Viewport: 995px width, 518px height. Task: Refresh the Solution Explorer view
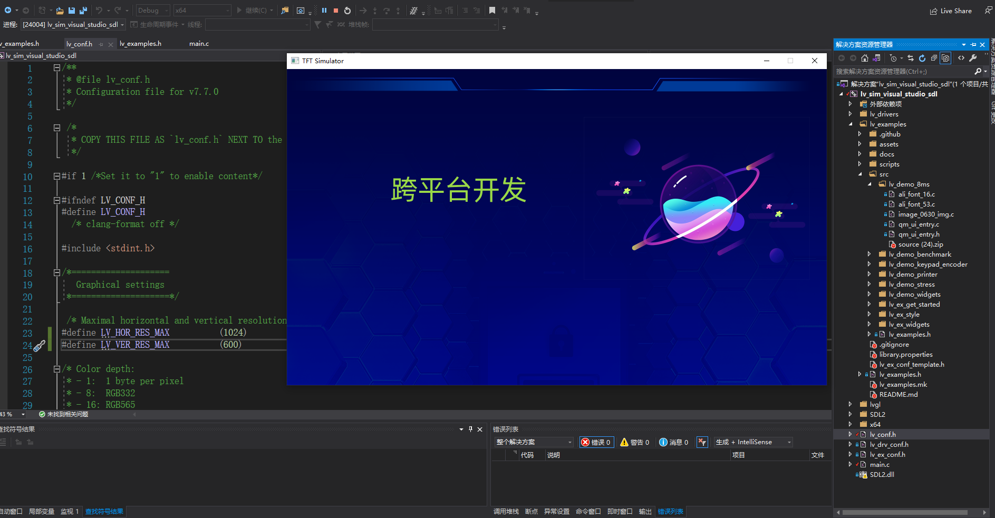point(923,58)
